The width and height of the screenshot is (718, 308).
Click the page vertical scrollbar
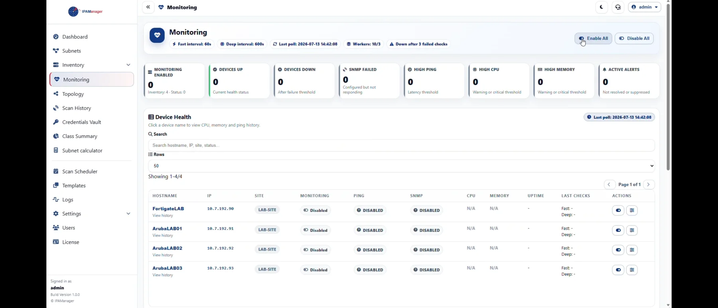668,87
